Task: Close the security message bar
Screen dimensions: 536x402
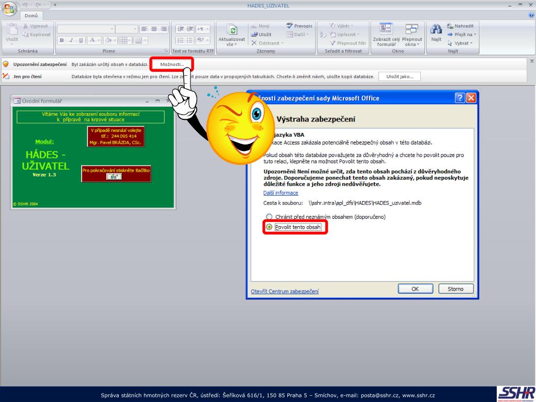Action: pyautogui.click(x=532, y=61)
